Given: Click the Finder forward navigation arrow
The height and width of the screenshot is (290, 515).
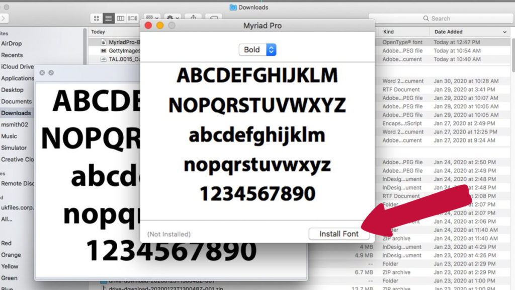Looking at the screenshot, I should [x=4, y=19].
